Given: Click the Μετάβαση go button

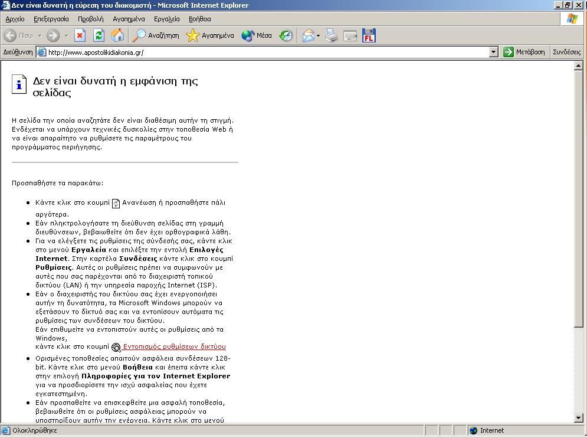Looking at the screenshot, I should [x=524, y=52].
